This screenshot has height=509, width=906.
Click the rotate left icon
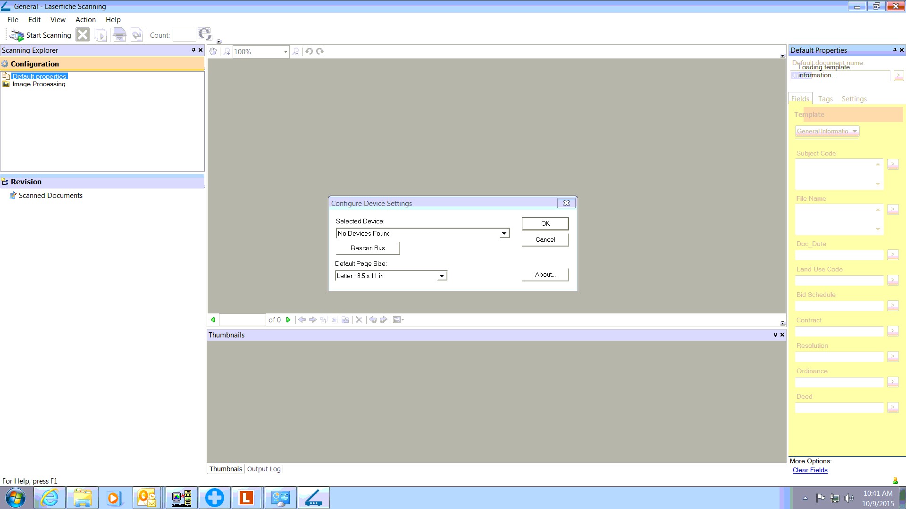309,51
